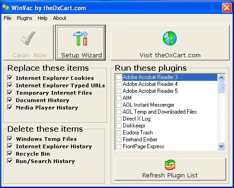Image resolution: width=234 pixels, height=188 pixels.
Task: Select the Adobe Acrobat Reader 3 list row text
Action: [x=150, y=77]
